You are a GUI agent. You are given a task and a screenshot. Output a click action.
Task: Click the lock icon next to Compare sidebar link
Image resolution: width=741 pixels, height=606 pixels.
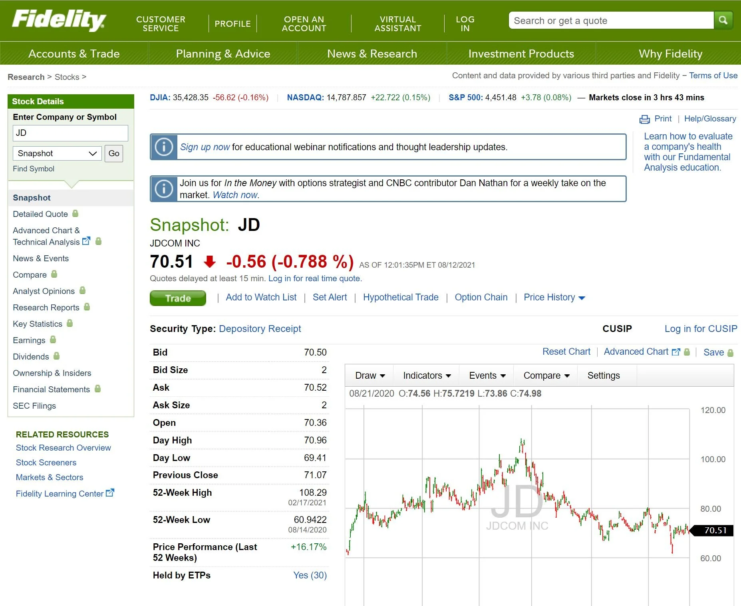click(54, 274)
